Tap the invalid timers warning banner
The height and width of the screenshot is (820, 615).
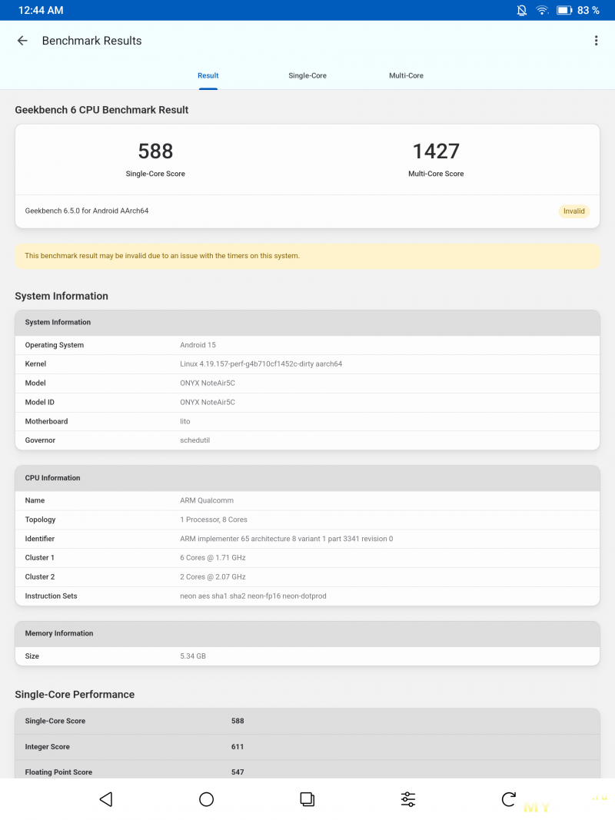pos(307,256)
